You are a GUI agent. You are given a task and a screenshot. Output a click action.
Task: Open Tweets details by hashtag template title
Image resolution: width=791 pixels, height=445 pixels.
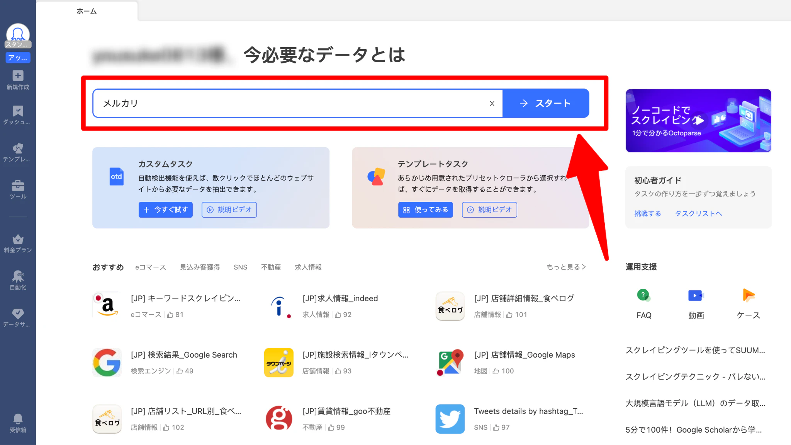(529, 411)
